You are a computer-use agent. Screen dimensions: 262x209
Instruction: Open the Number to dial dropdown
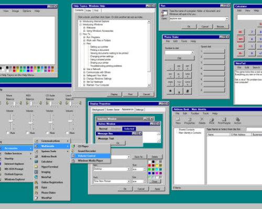tap(192, 52)
